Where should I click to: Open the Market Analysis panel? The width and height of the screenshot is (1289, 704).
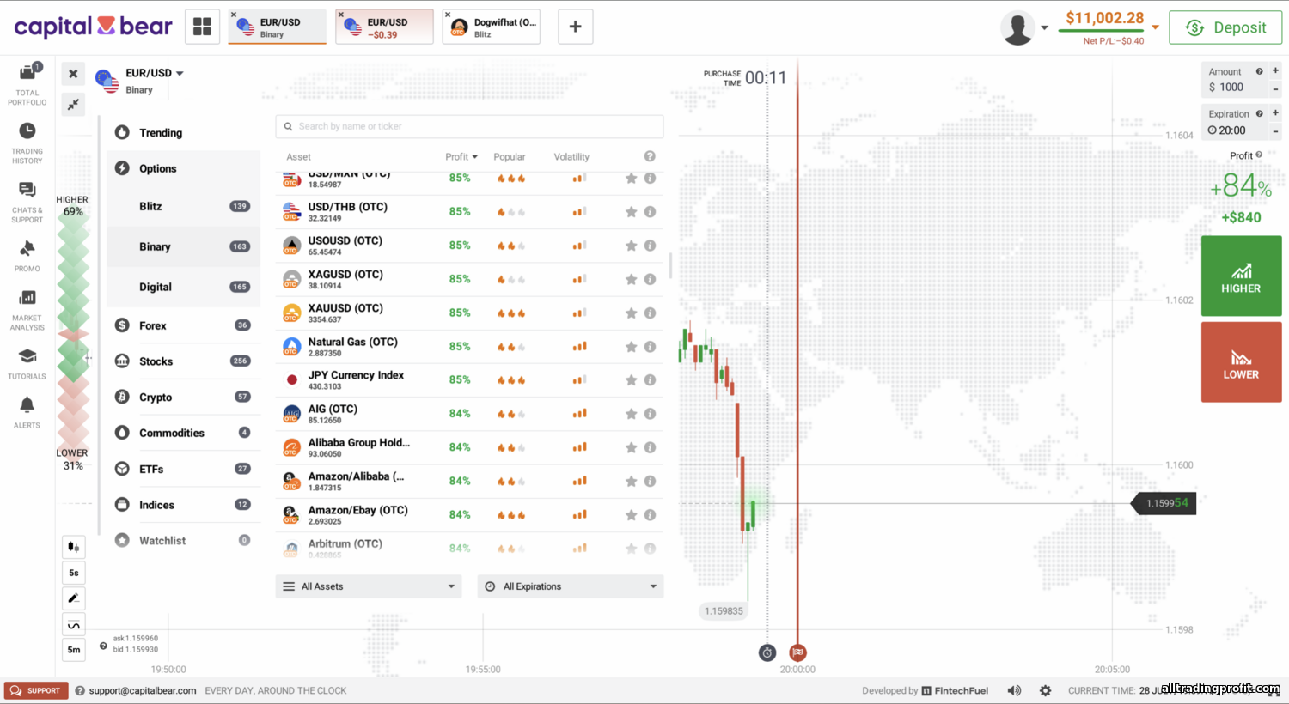tap(27, 309)
